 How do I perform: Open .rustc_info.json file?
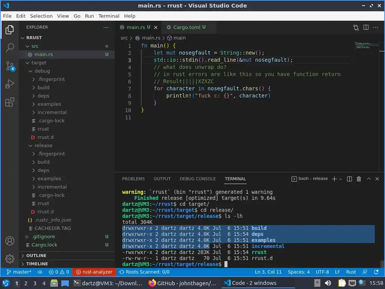pyautogui.click(x=67, y=220)
